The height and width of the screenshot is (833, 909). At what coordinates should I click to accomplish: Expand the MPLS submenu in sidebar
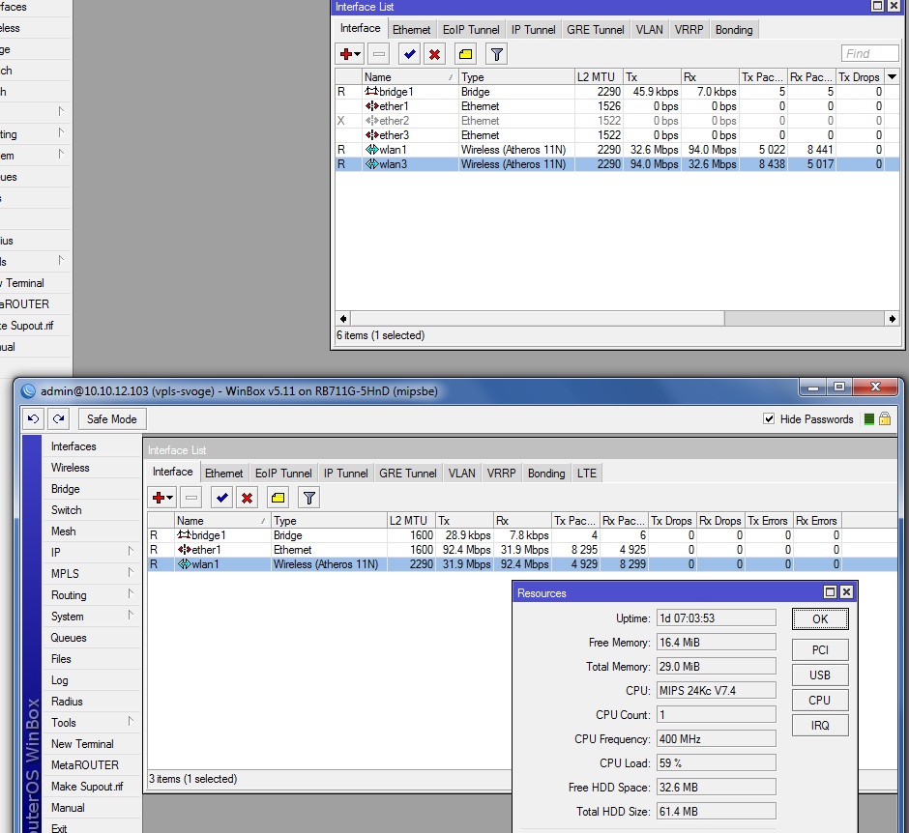130,574
